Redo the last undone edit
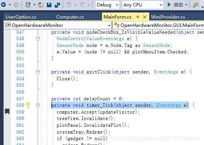This screenshot has width=204, height=145. (x=82, y=5)
